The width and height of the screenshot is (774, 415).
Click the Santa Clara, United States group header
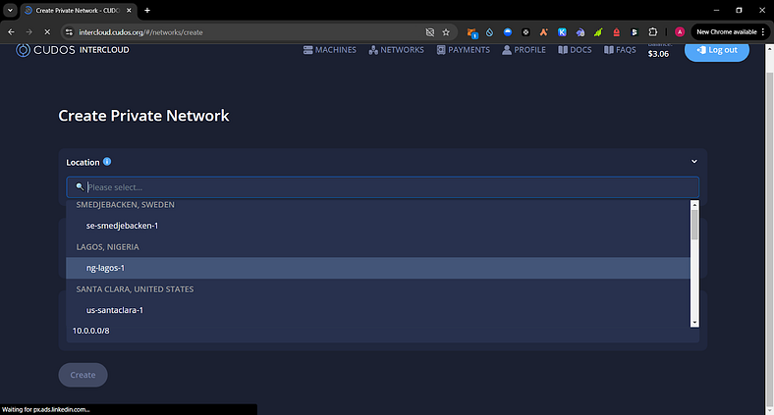(x=135, y=289)
